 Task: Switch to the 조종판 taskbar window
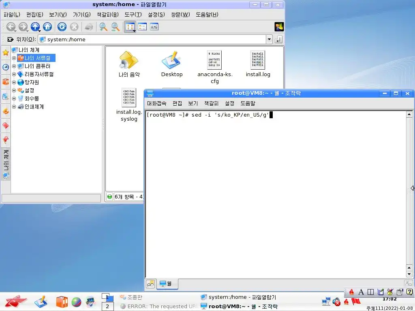131,297
